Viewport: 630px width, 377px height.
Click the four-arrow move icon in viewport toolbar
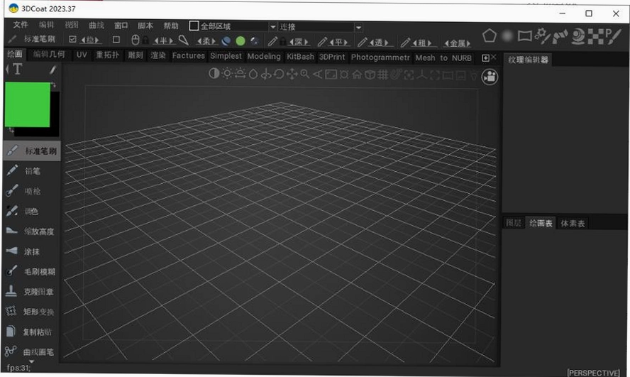coord(292,74)
